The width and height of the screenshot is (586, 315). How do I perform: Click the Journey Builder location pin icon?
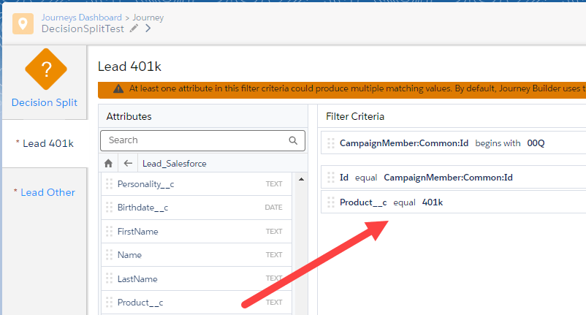click(x=23, y=23)
